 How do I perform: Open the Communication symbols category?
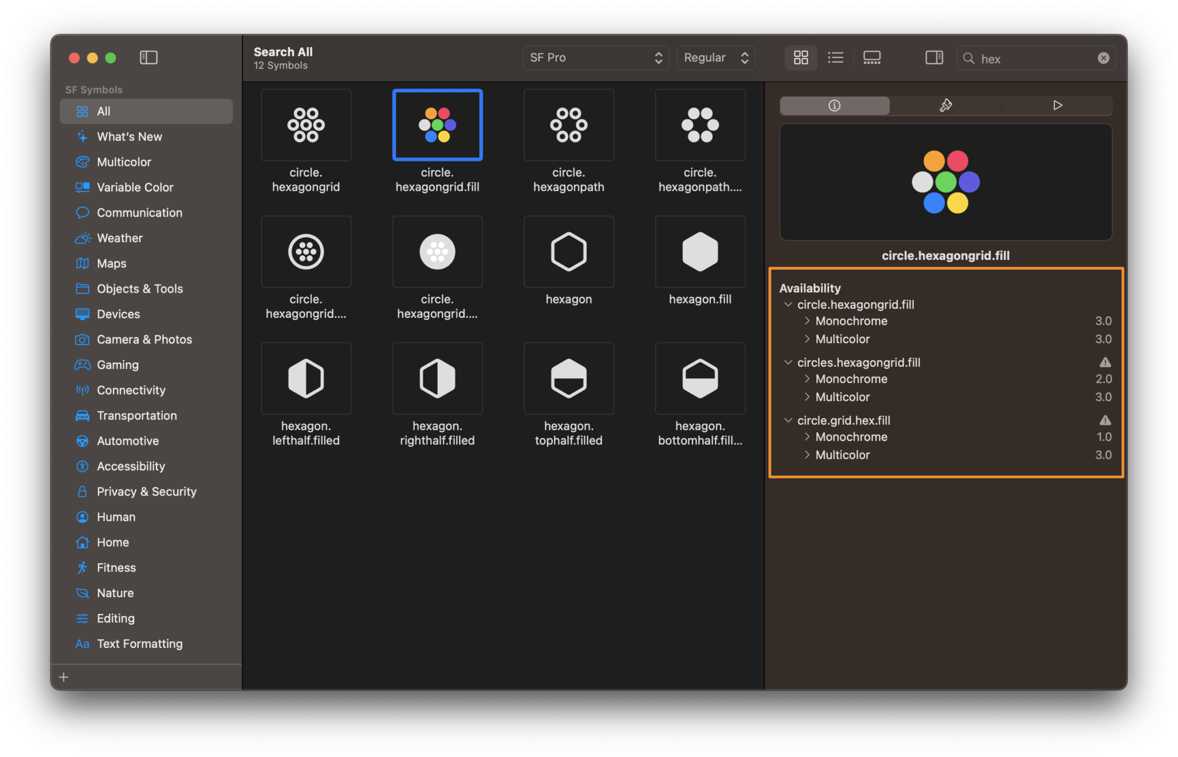pos(140,212)
